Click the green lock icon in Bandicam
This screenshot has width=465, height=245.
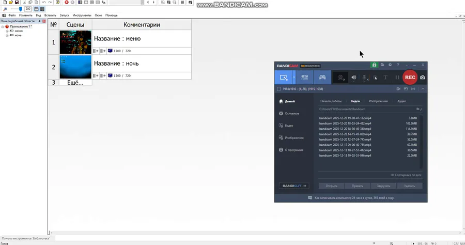(374, 65)
